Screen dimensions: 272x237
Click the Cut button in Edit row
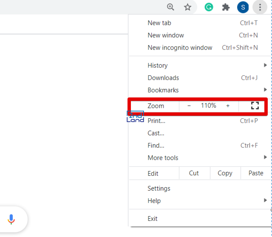click(x=194, y=173)
